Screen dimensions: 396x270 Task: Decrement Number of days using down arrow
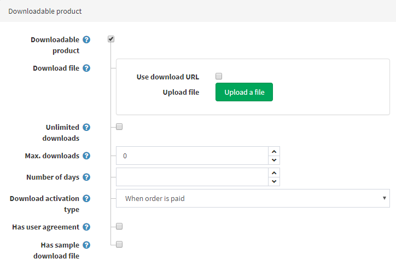[274, 181]
